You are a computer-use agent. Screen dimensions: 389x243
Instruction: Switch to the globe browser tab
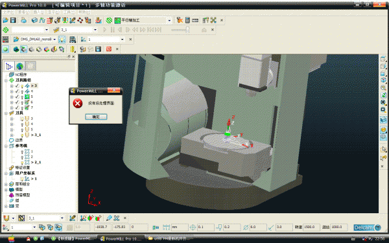point(20,66)
